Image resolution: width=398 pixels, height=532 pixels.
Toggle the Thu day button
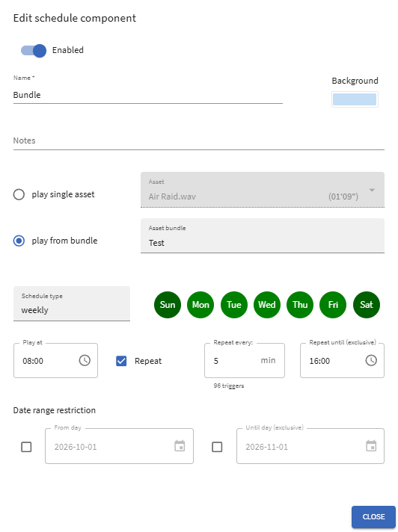(x=300, y=305)
